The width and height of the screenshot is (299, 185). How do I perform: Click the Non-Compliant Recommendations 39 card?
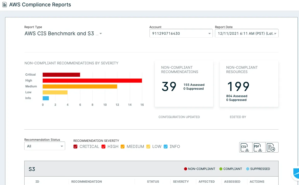click(184, 84)
